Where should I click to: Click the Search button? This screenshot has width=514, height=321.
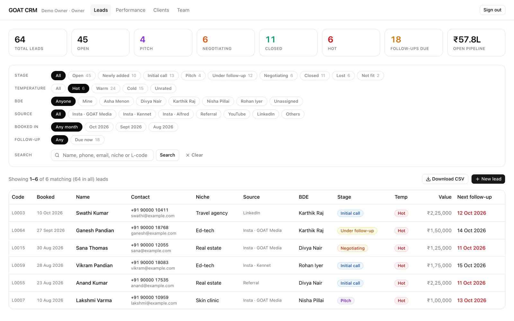tap(167, 155)
